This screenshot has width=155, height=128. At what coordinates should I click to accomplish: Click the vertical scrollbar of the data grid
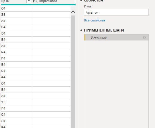(73, 71)
